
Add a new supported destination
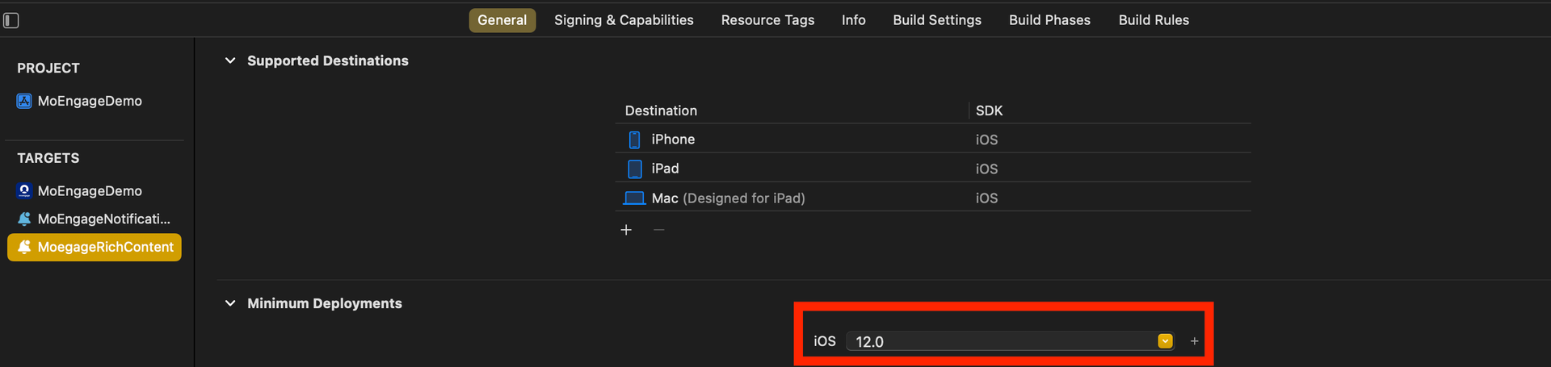(626, 230)
